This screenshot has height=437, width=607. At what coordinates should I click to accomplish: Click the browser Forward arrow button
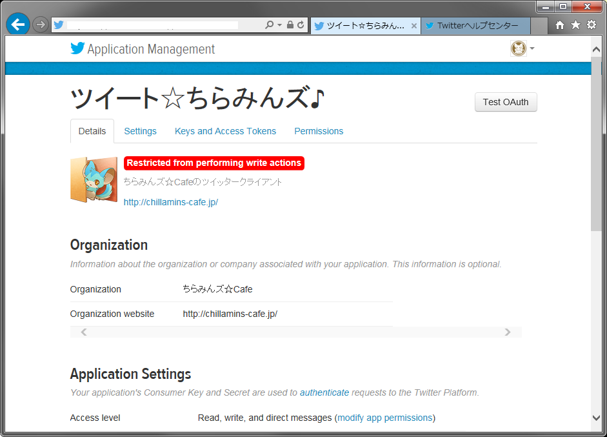pyautogui.click(x=40, y=25)
